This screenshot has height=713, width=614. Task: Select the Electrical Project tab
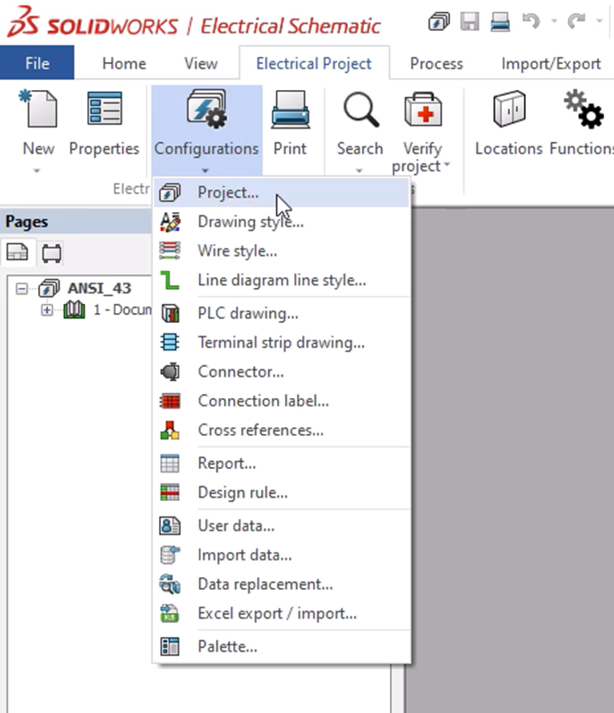pos(314,63)
